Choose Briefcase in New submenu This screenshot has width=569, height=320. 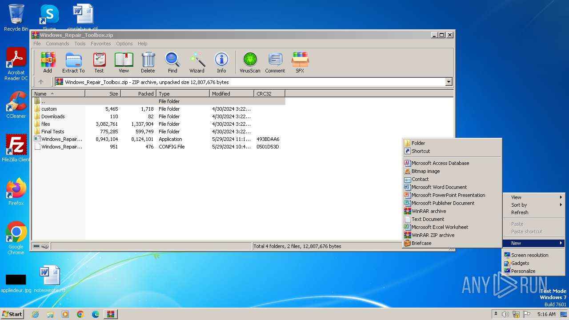pyautogui.click(x=452, y=243)
